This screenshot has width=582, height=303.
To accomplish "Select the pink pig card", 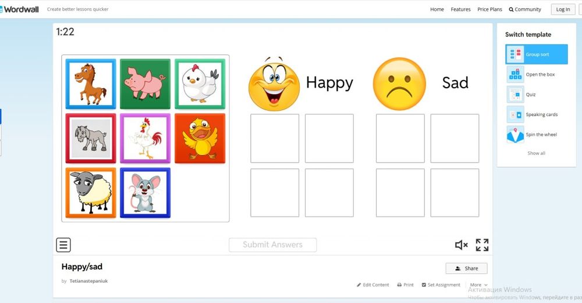I will tap(145, 84).
